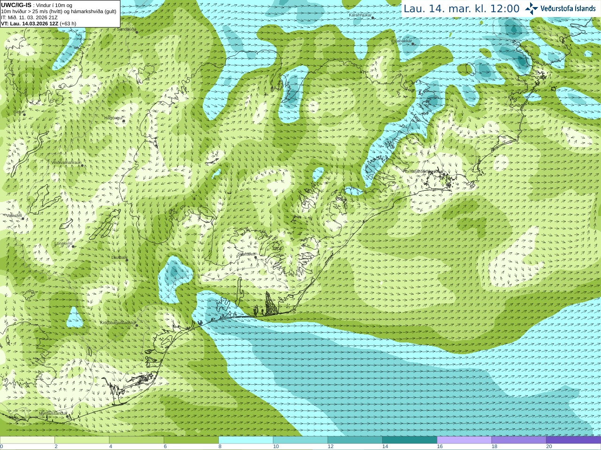Click the Veðurstofa Íslands snowflake logo icon
The image size is (601, 450).
[531, 8]
